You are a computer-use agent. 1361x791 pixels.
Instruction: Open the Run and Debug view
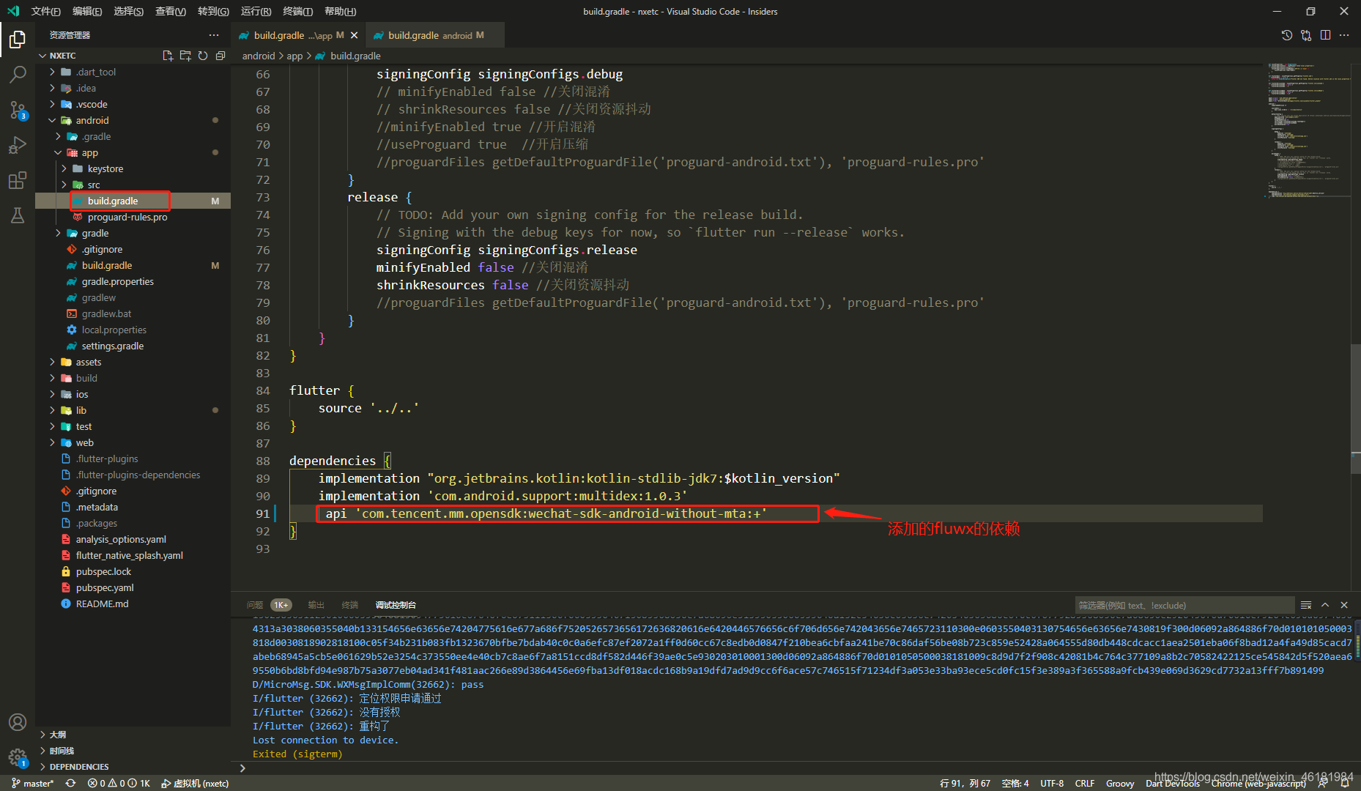(18, 145)
